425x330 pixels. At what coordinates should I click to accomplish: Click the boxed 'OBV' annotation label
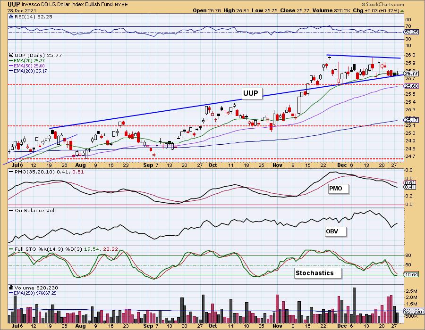tap(336, 231)
